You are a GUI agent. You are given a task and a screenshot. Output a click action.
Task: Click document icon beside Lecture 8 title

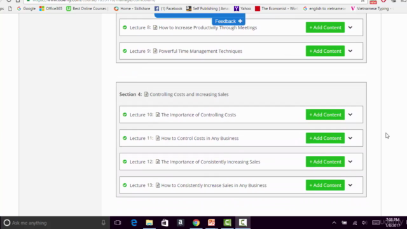tap(155, 27)
